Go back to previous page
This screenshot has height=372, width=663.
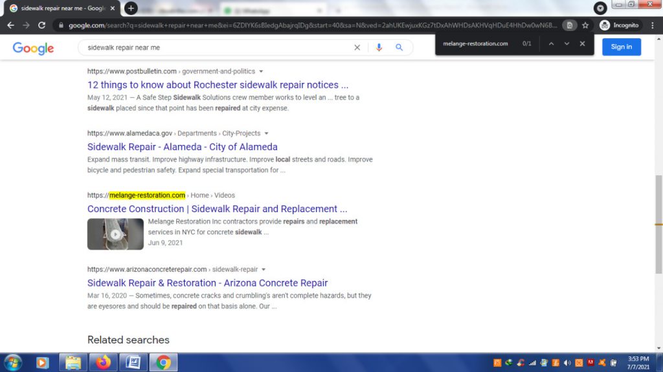click(x=10, y=25)
